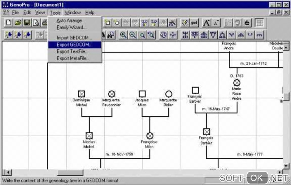The width and height of the screenshot is (291, 185).
Task: Select the third pyramid tree layout icon
Action: [x=204, y=35]
